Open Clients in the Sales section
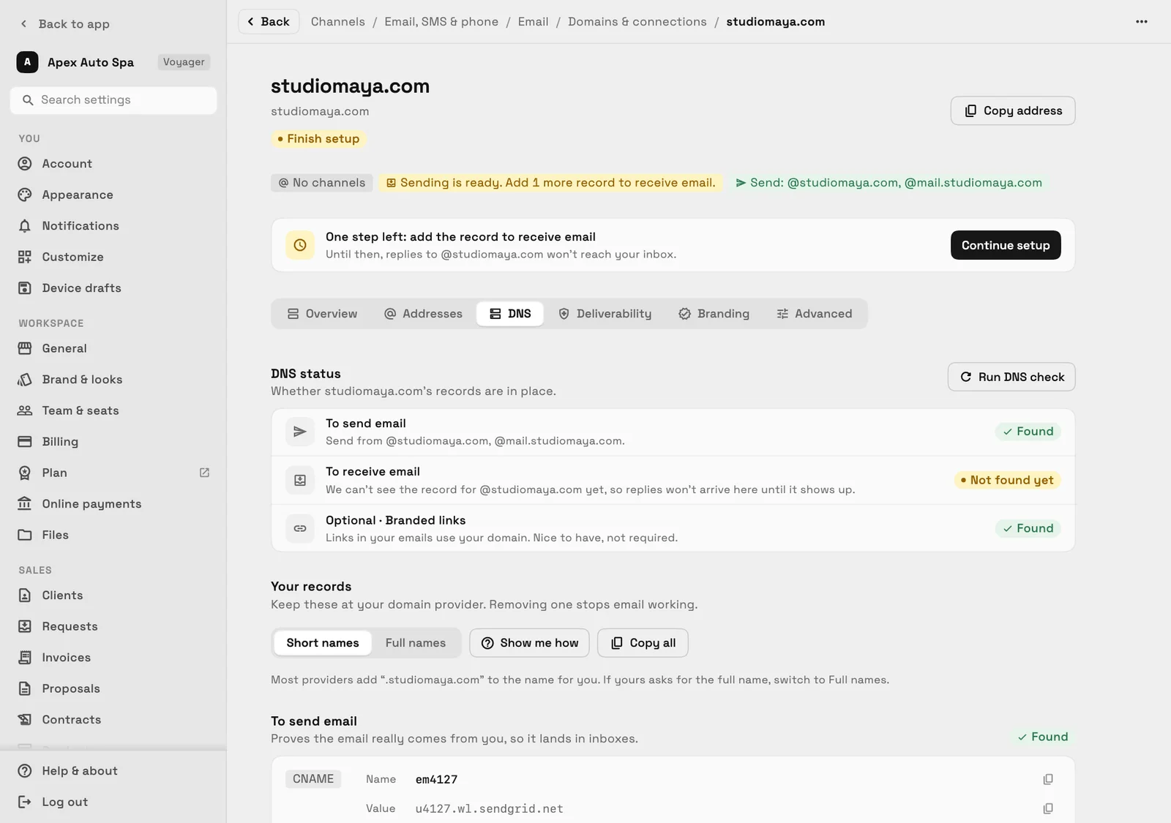This screenshot has height=823, width=1171. tap(113, 595)
